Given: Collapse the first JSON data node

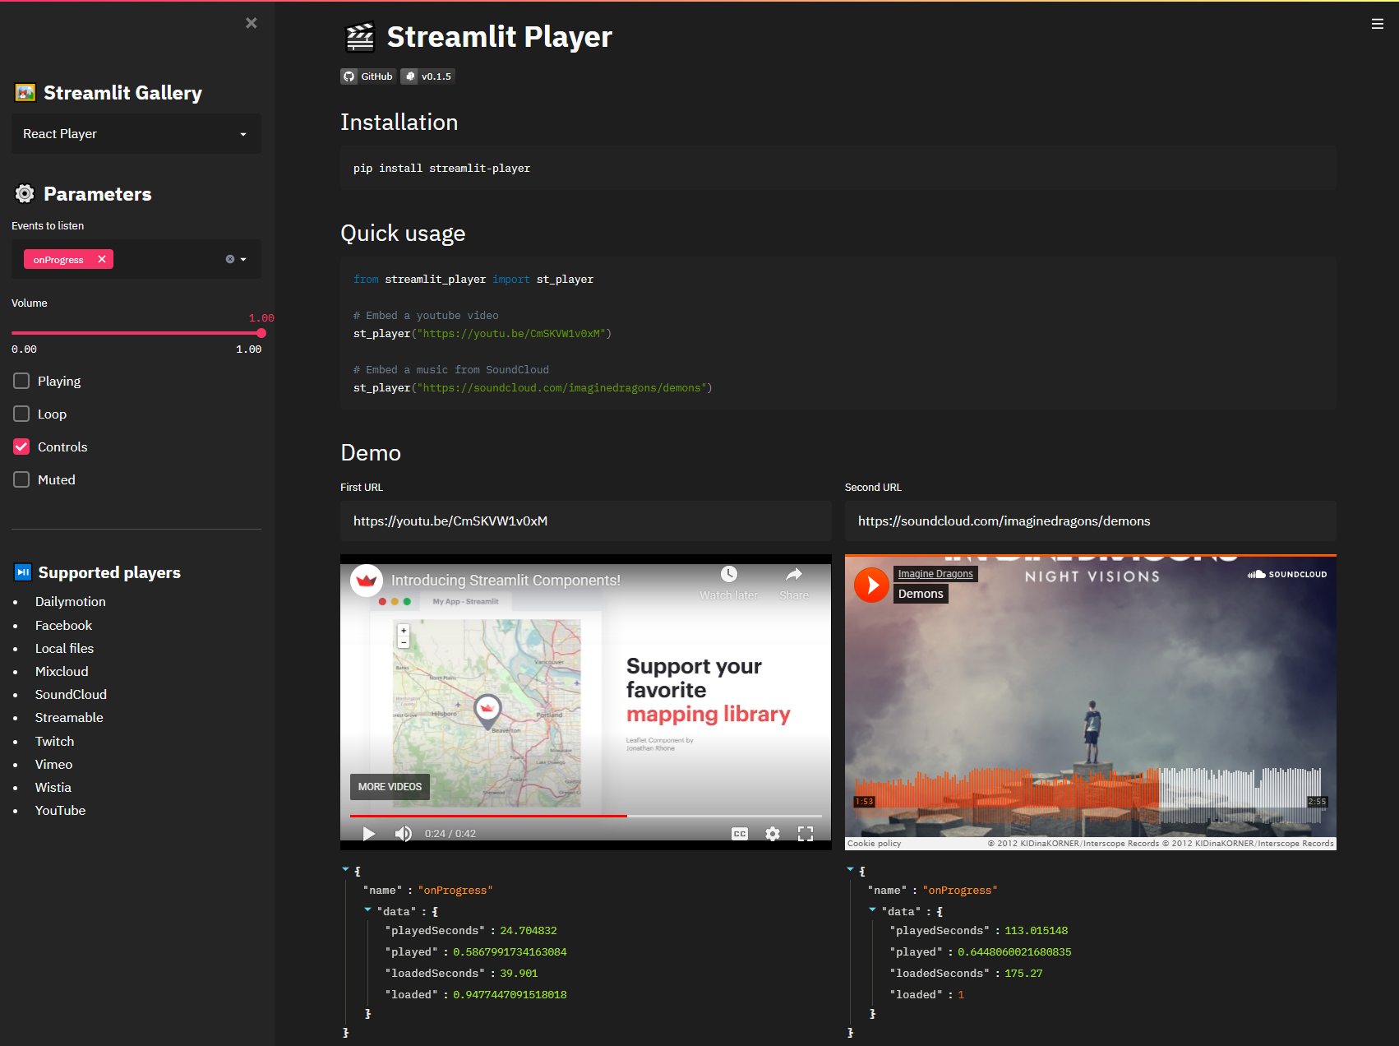Looking at the screenshot, I should click(x=367, y=910).
